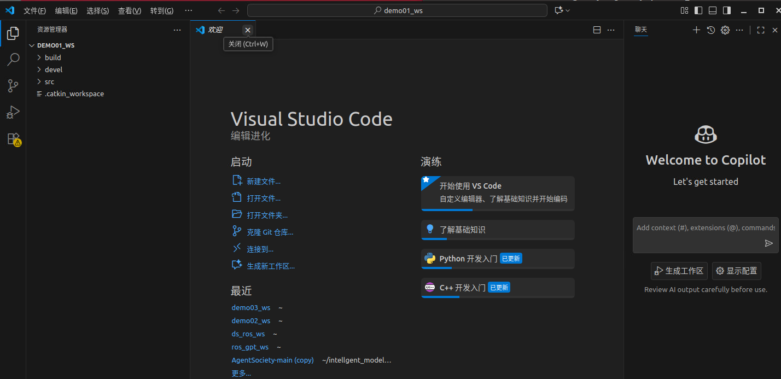Open recent workspace ros_gpt_ws

(250, 347)
